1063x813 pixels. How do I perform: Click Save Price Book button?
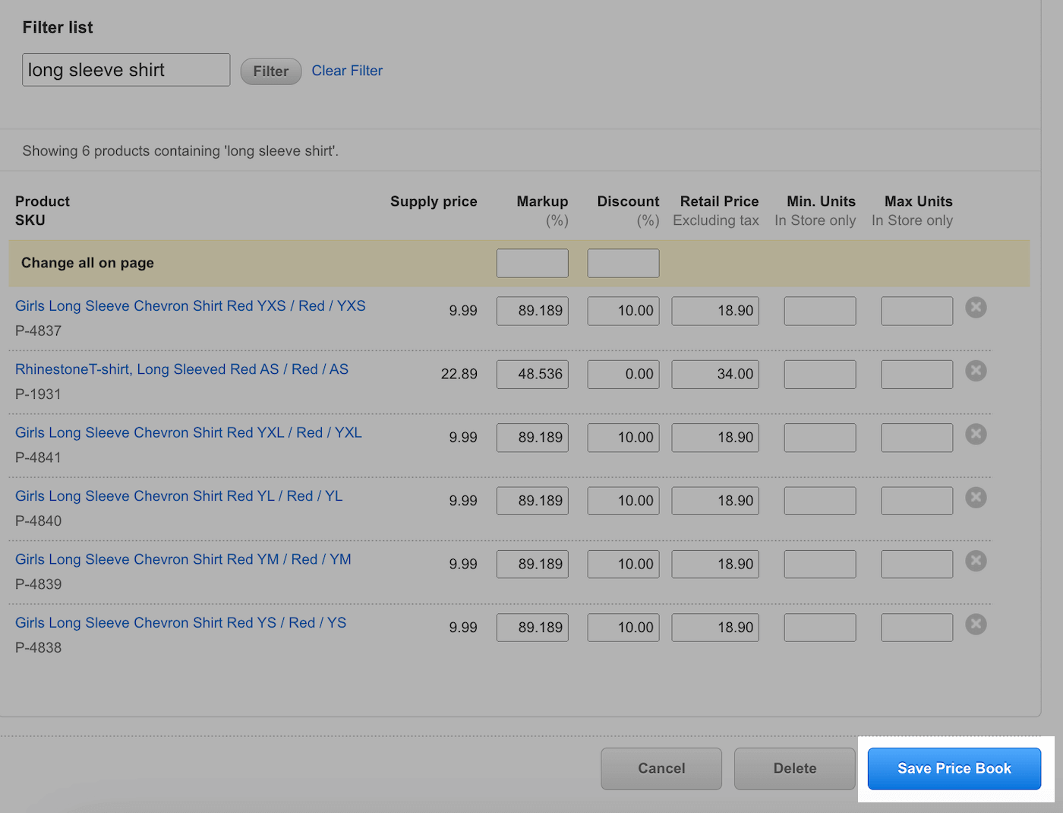954,768
